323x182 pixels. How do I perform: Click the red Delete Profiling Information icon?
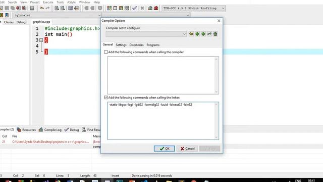(x=156, y=8)
